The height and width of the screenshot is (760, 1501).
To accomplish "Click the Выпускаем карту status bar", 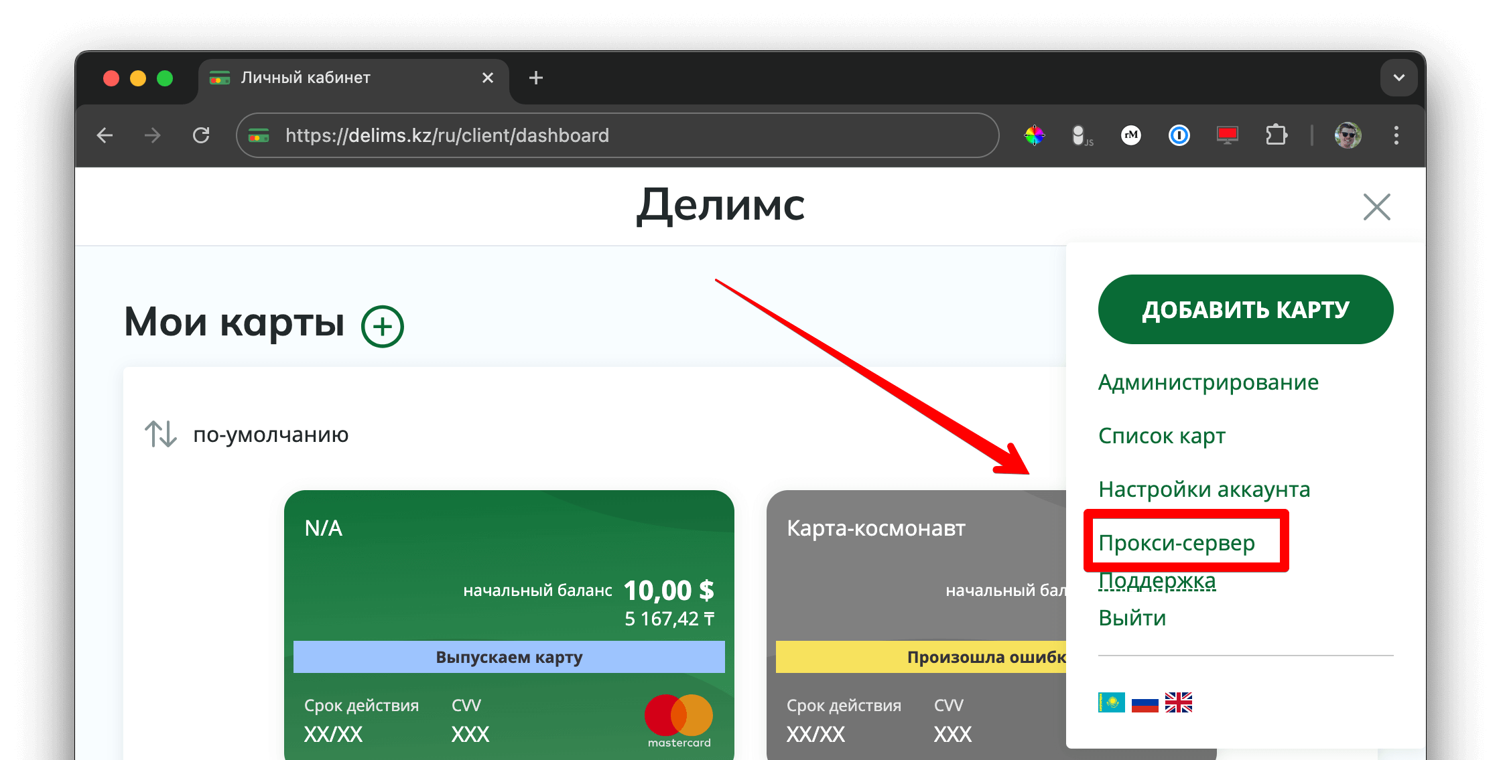I will coord(509,657).
